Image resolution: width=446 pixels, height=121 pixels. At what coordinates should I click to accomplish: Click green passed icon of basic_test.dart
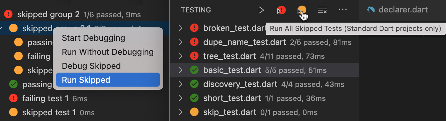pyautogui.click(x=194, y=70)
